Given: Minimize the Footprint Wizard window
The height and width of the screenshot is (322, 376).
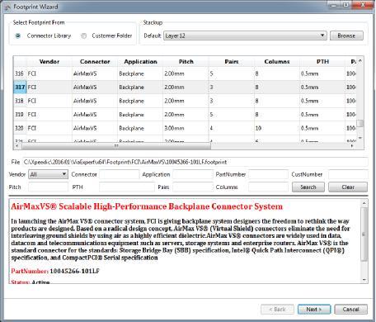Looking at the screenshot, I should [x=334, y=5].
